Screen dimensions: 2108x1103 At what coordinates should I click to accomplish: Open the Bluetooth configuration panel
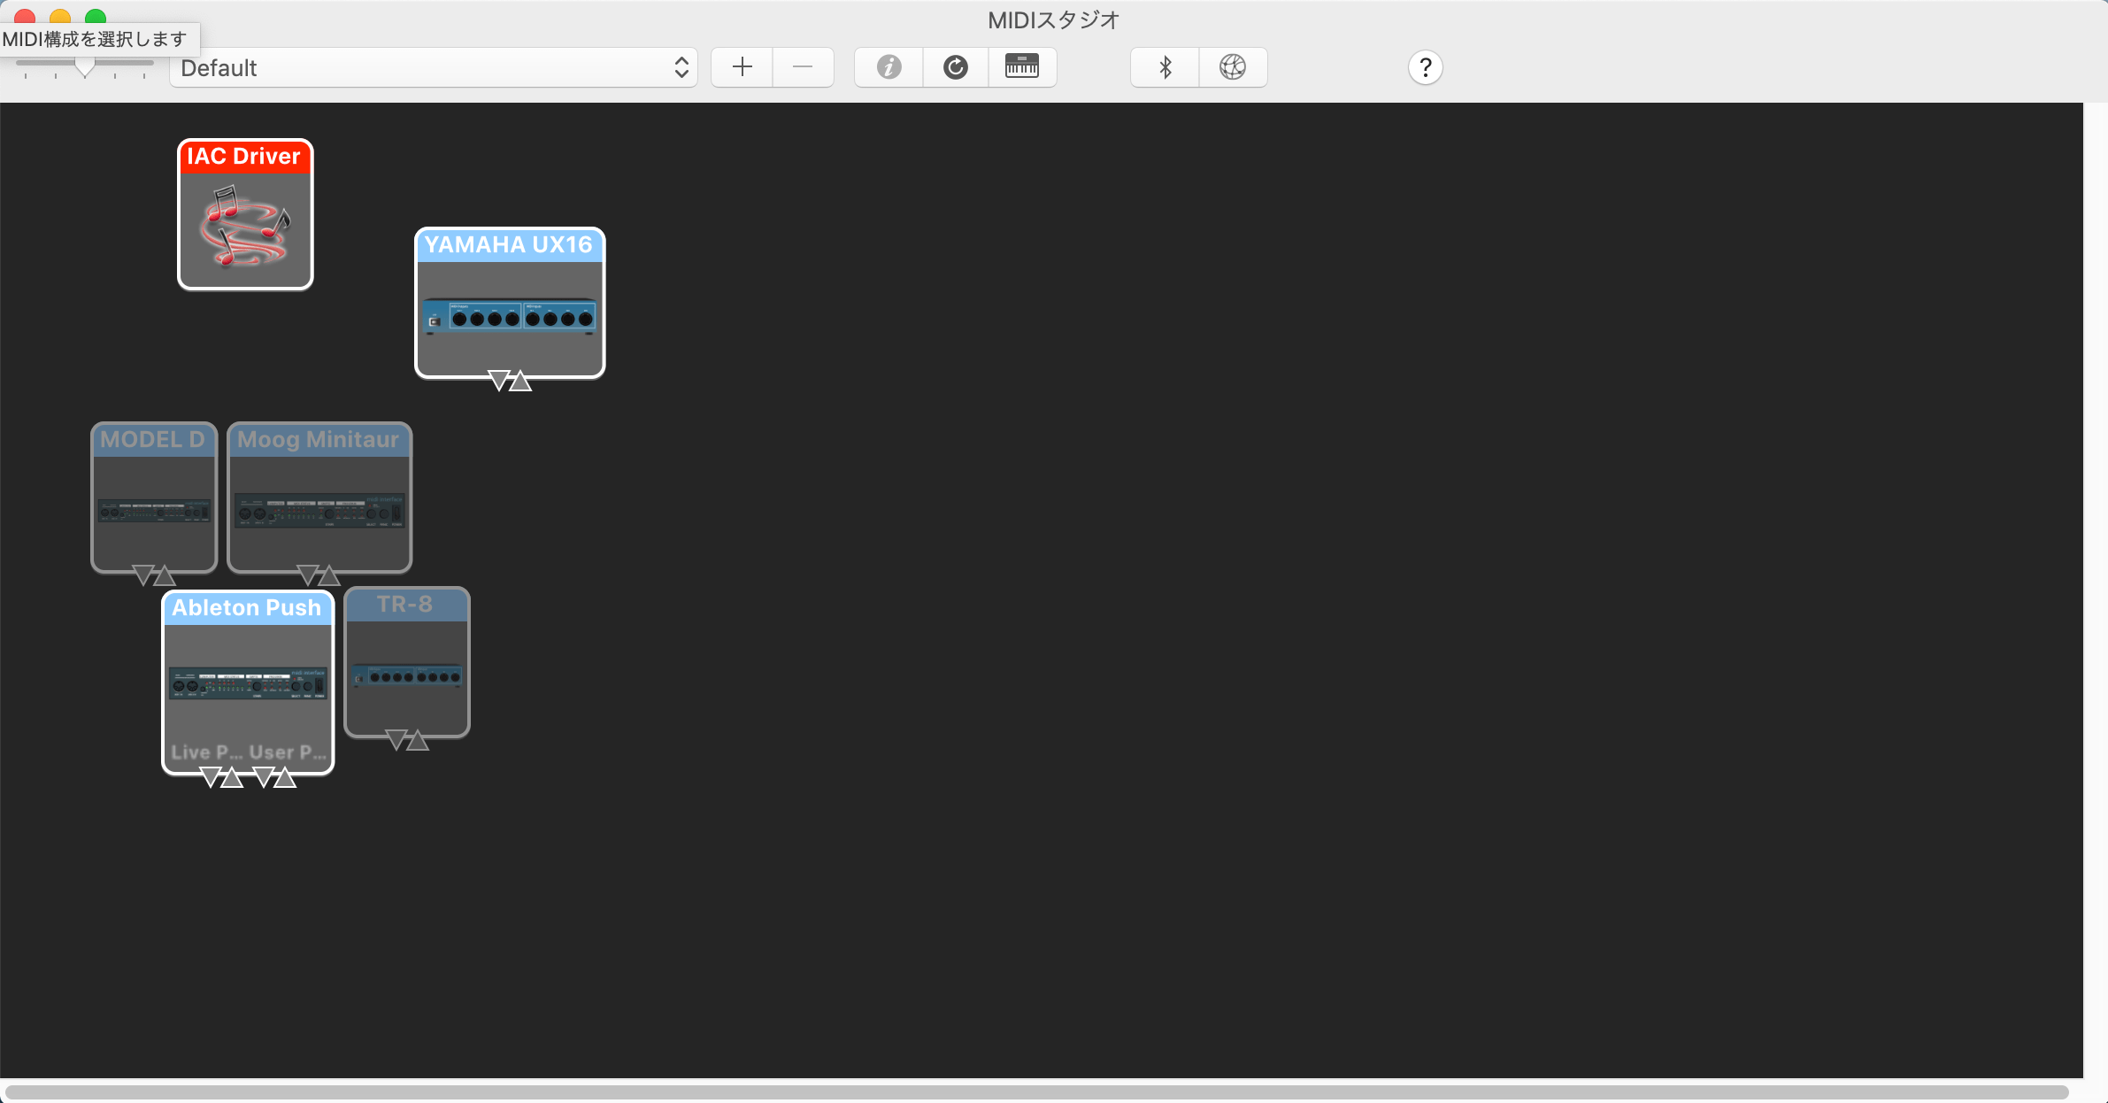click(1166, 67)
